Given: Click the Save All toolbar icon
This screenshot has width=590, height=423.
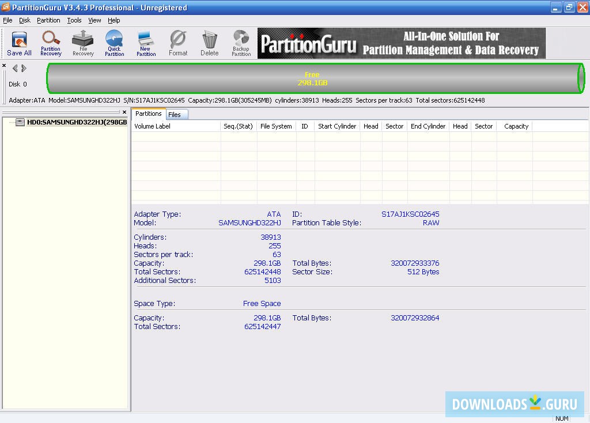Looking at the screenshot, I should 19,44.
